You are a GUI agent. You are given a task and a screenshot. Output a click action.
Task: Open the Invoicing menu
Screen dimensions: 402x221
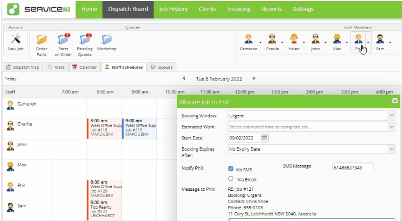239,9
